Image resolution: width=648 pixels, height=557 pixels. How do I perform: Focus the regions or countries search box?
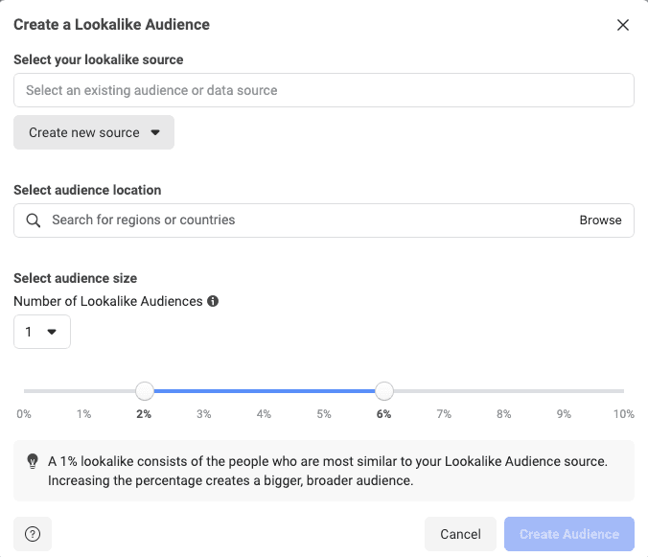[307, 220]
